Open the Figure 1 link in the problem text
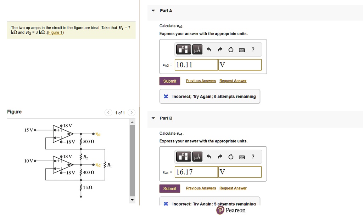Image resolution: width=363 pixels, height=217 pixels. (55, 32)
